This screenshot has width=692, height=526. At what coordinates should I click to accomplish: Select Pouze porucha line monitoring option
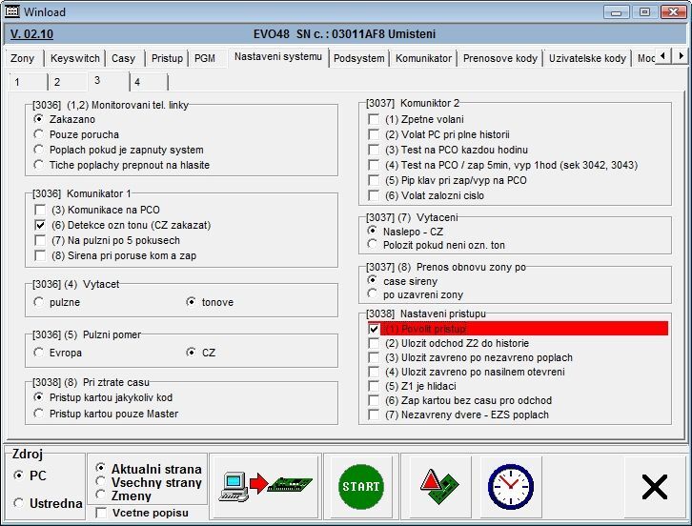[x=39, y=134]
